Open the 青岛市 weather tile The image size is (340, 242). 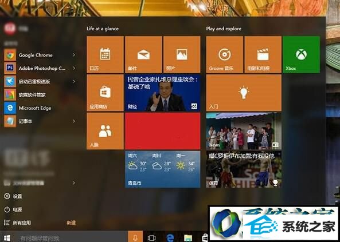pos(163,169)
